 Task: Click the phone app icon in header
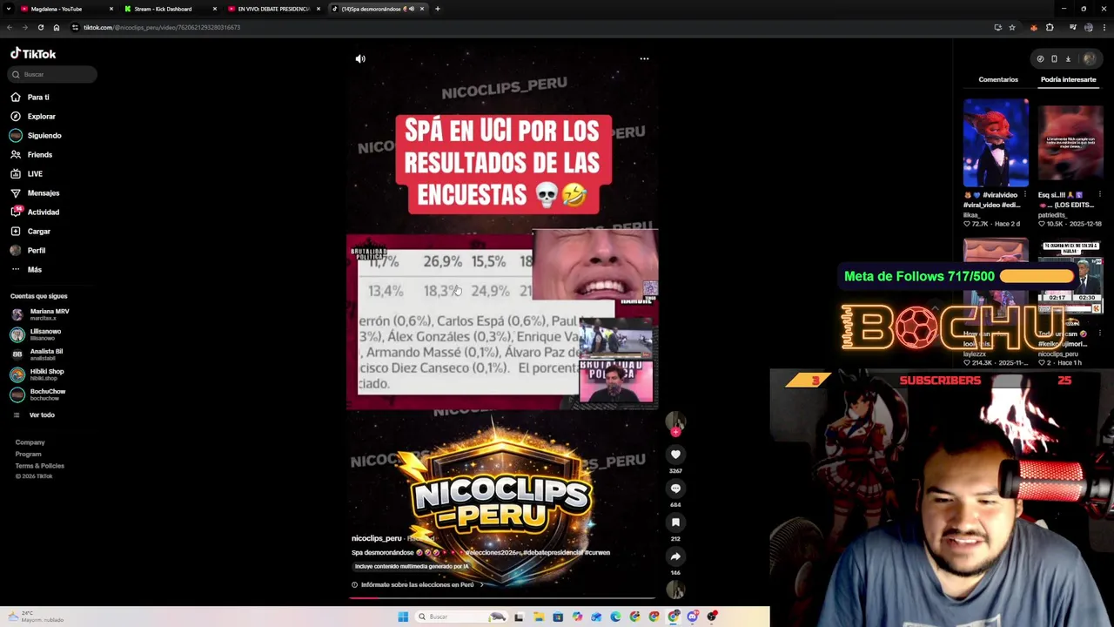[x=1054, y=58]
